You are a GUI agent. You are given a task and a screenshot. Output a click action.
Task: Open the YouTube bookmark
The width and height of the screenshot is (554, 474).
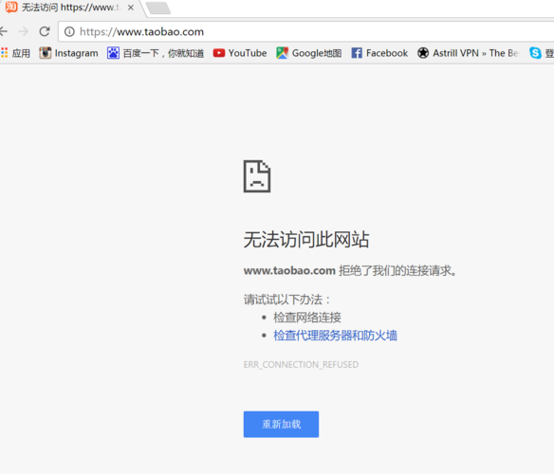point(240,53)
